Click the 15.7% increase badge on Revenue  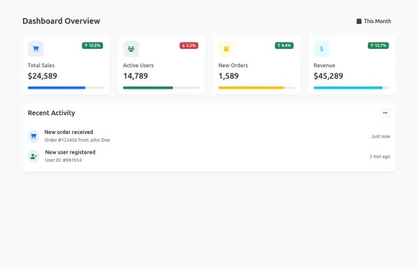point(378,45)
